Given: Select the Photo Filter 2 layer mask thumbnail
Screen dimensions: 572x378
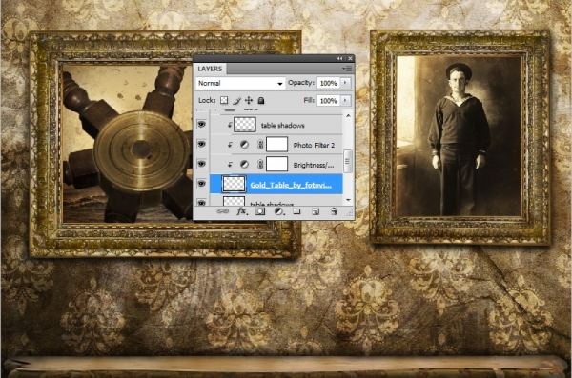Looking at the screenshot, I should [x=276, y=145].
